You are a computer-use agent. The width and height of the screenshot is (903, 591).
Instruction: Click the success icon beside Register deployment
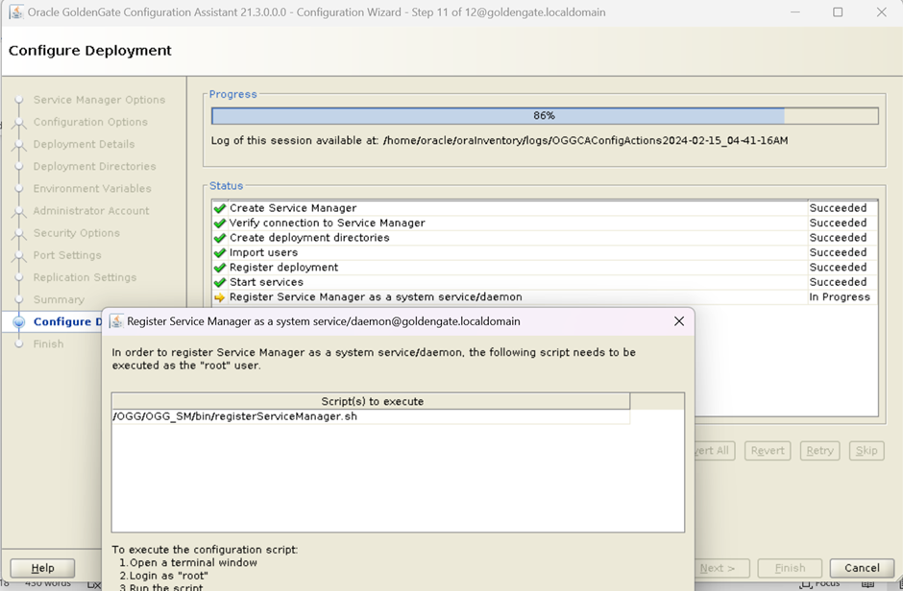(x=220, y=268)
